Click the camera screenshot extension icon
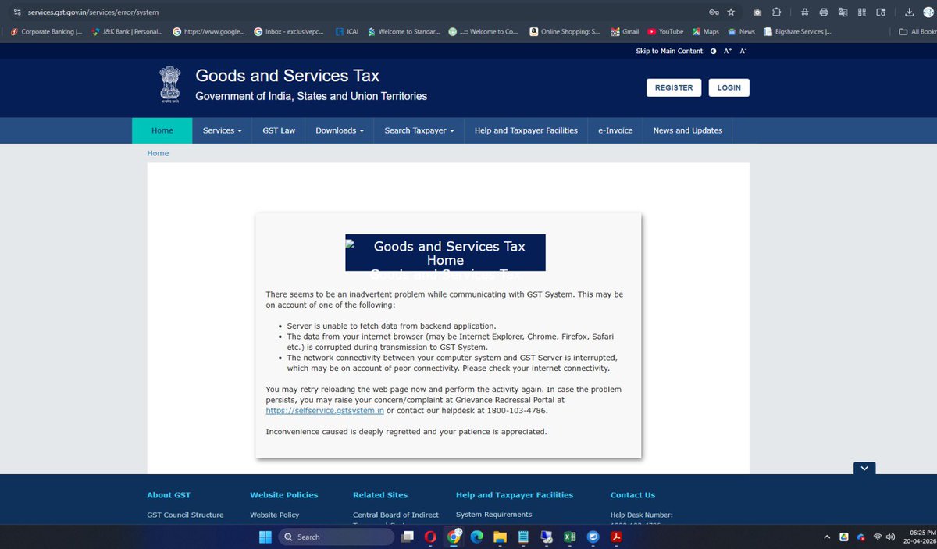Image resolution: width=937 pixels, height=549 pixels. coord(757,12)
